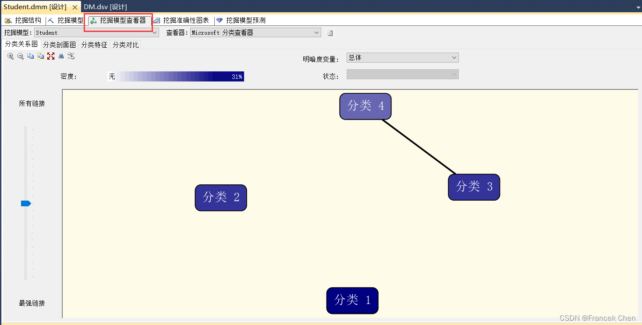Click the 最强链接 label
The width and height of the screenshot is (642, 325).
(32, 303)
